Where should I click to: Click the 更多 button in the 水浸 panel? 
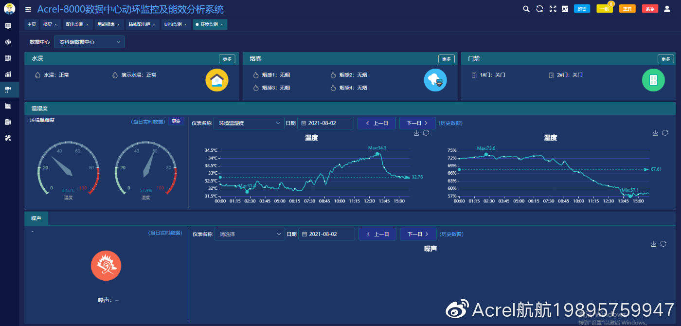[228, 59]
